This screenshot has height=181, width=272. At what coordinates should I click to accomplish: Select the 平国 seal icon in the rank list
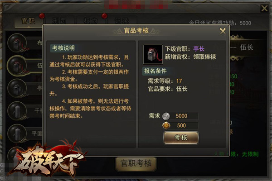pyautogui.click(x=17, y=133)
